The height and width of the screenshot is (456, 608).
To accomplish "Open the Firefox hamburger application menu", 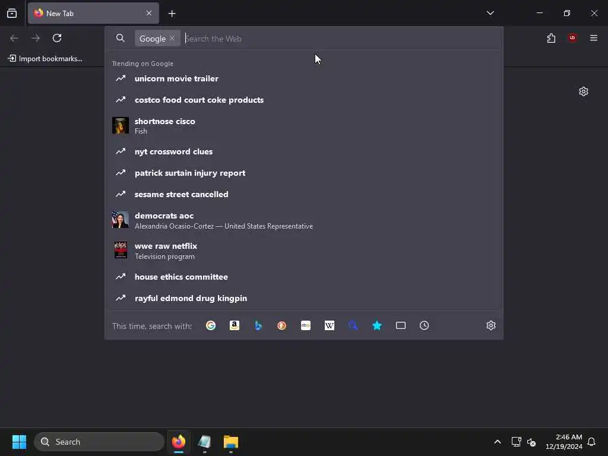I will (594, 38).
